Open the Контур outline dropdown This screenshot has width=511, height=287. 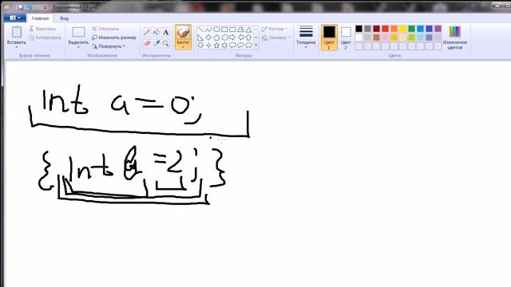point(275,29)
